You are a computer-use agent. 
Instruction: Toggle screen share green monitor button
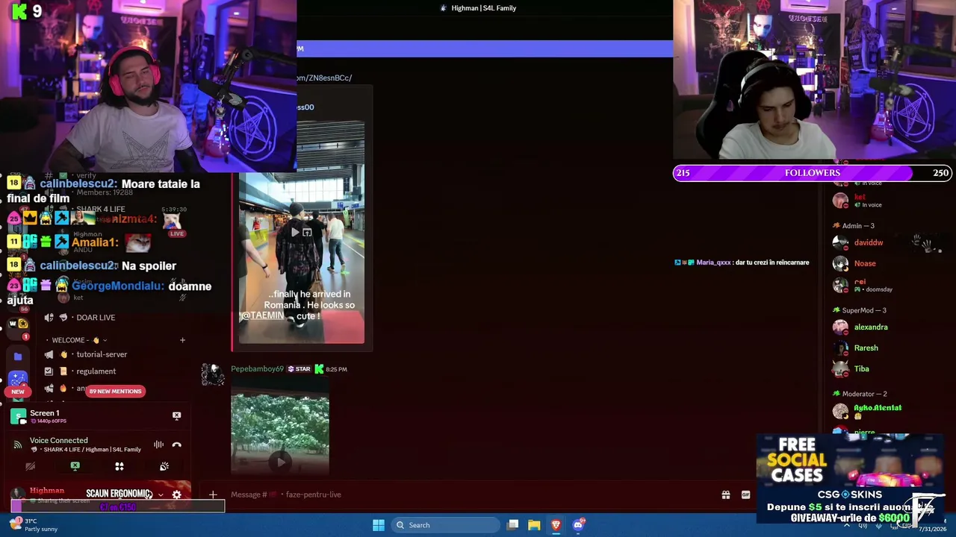click(75, 466)
